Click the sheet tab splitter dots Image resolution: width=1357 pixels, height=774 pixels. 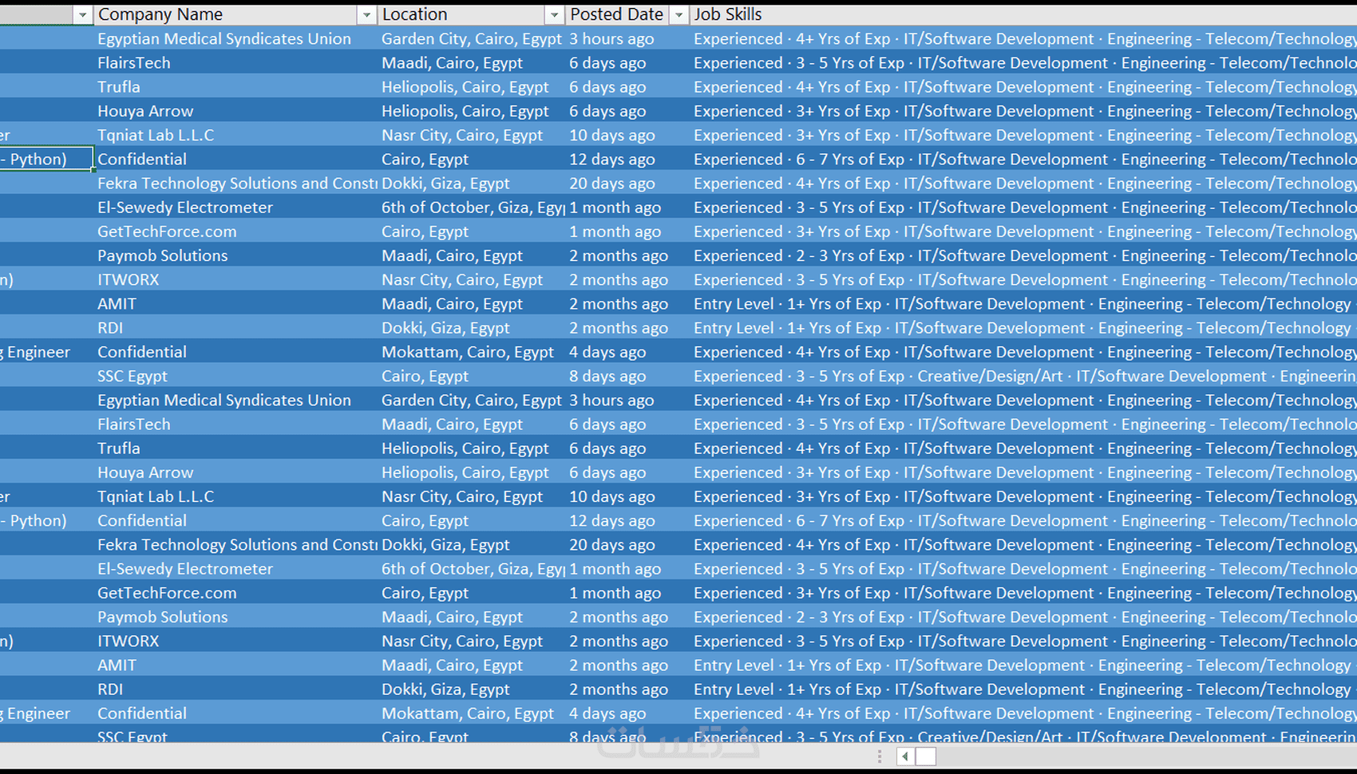[879, 756]
